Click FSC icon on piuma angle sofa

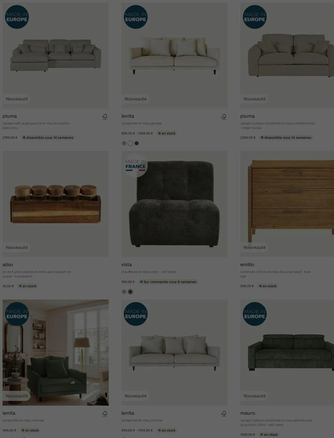(105, 117)
